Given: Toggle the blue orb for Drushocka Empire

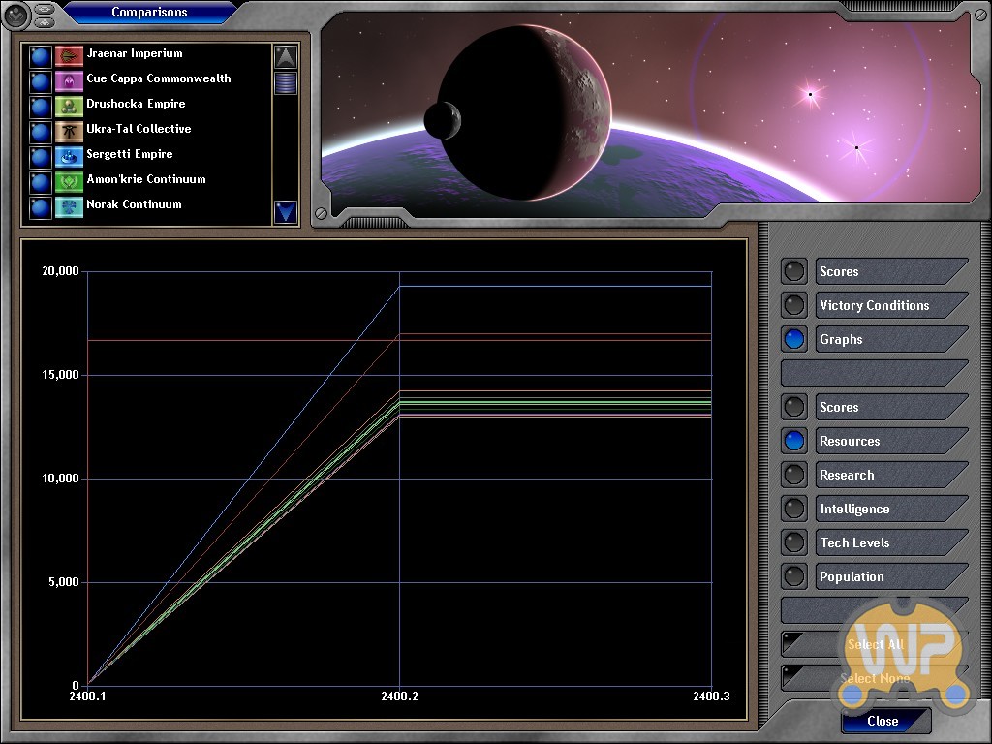Looking at the screenshot, I should pyautogui.click(x=40, y=106).
